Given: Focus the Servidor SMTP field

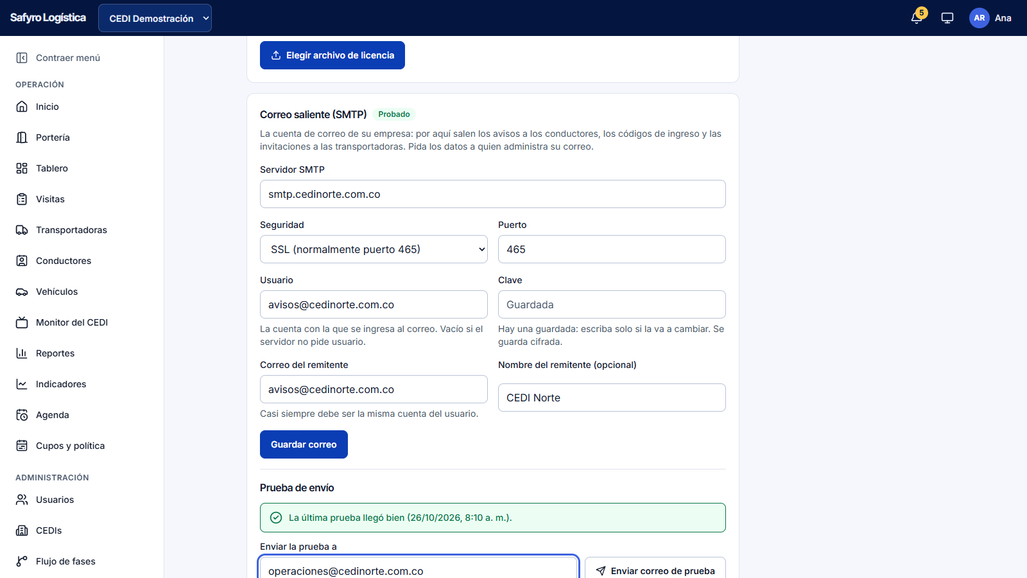Looking at the screenshot, I should (x=493, y=194).
